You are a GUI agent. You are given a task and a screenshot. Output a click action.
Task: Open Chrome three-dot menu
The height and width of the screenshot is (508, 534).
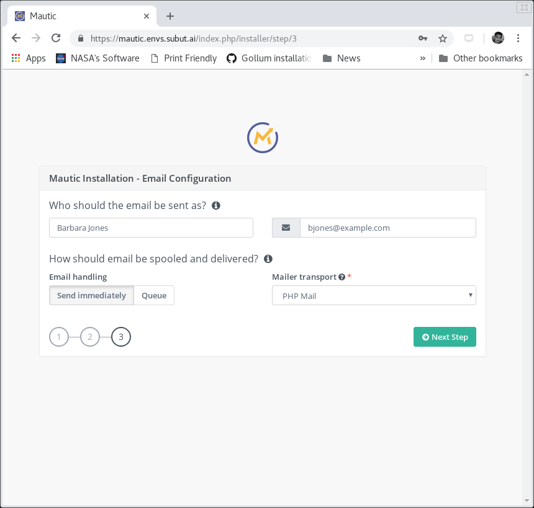pos(518,38)
